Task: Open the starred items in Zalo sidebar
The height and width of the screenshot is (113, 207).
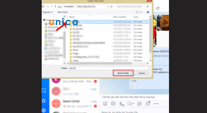Action: 44,101
